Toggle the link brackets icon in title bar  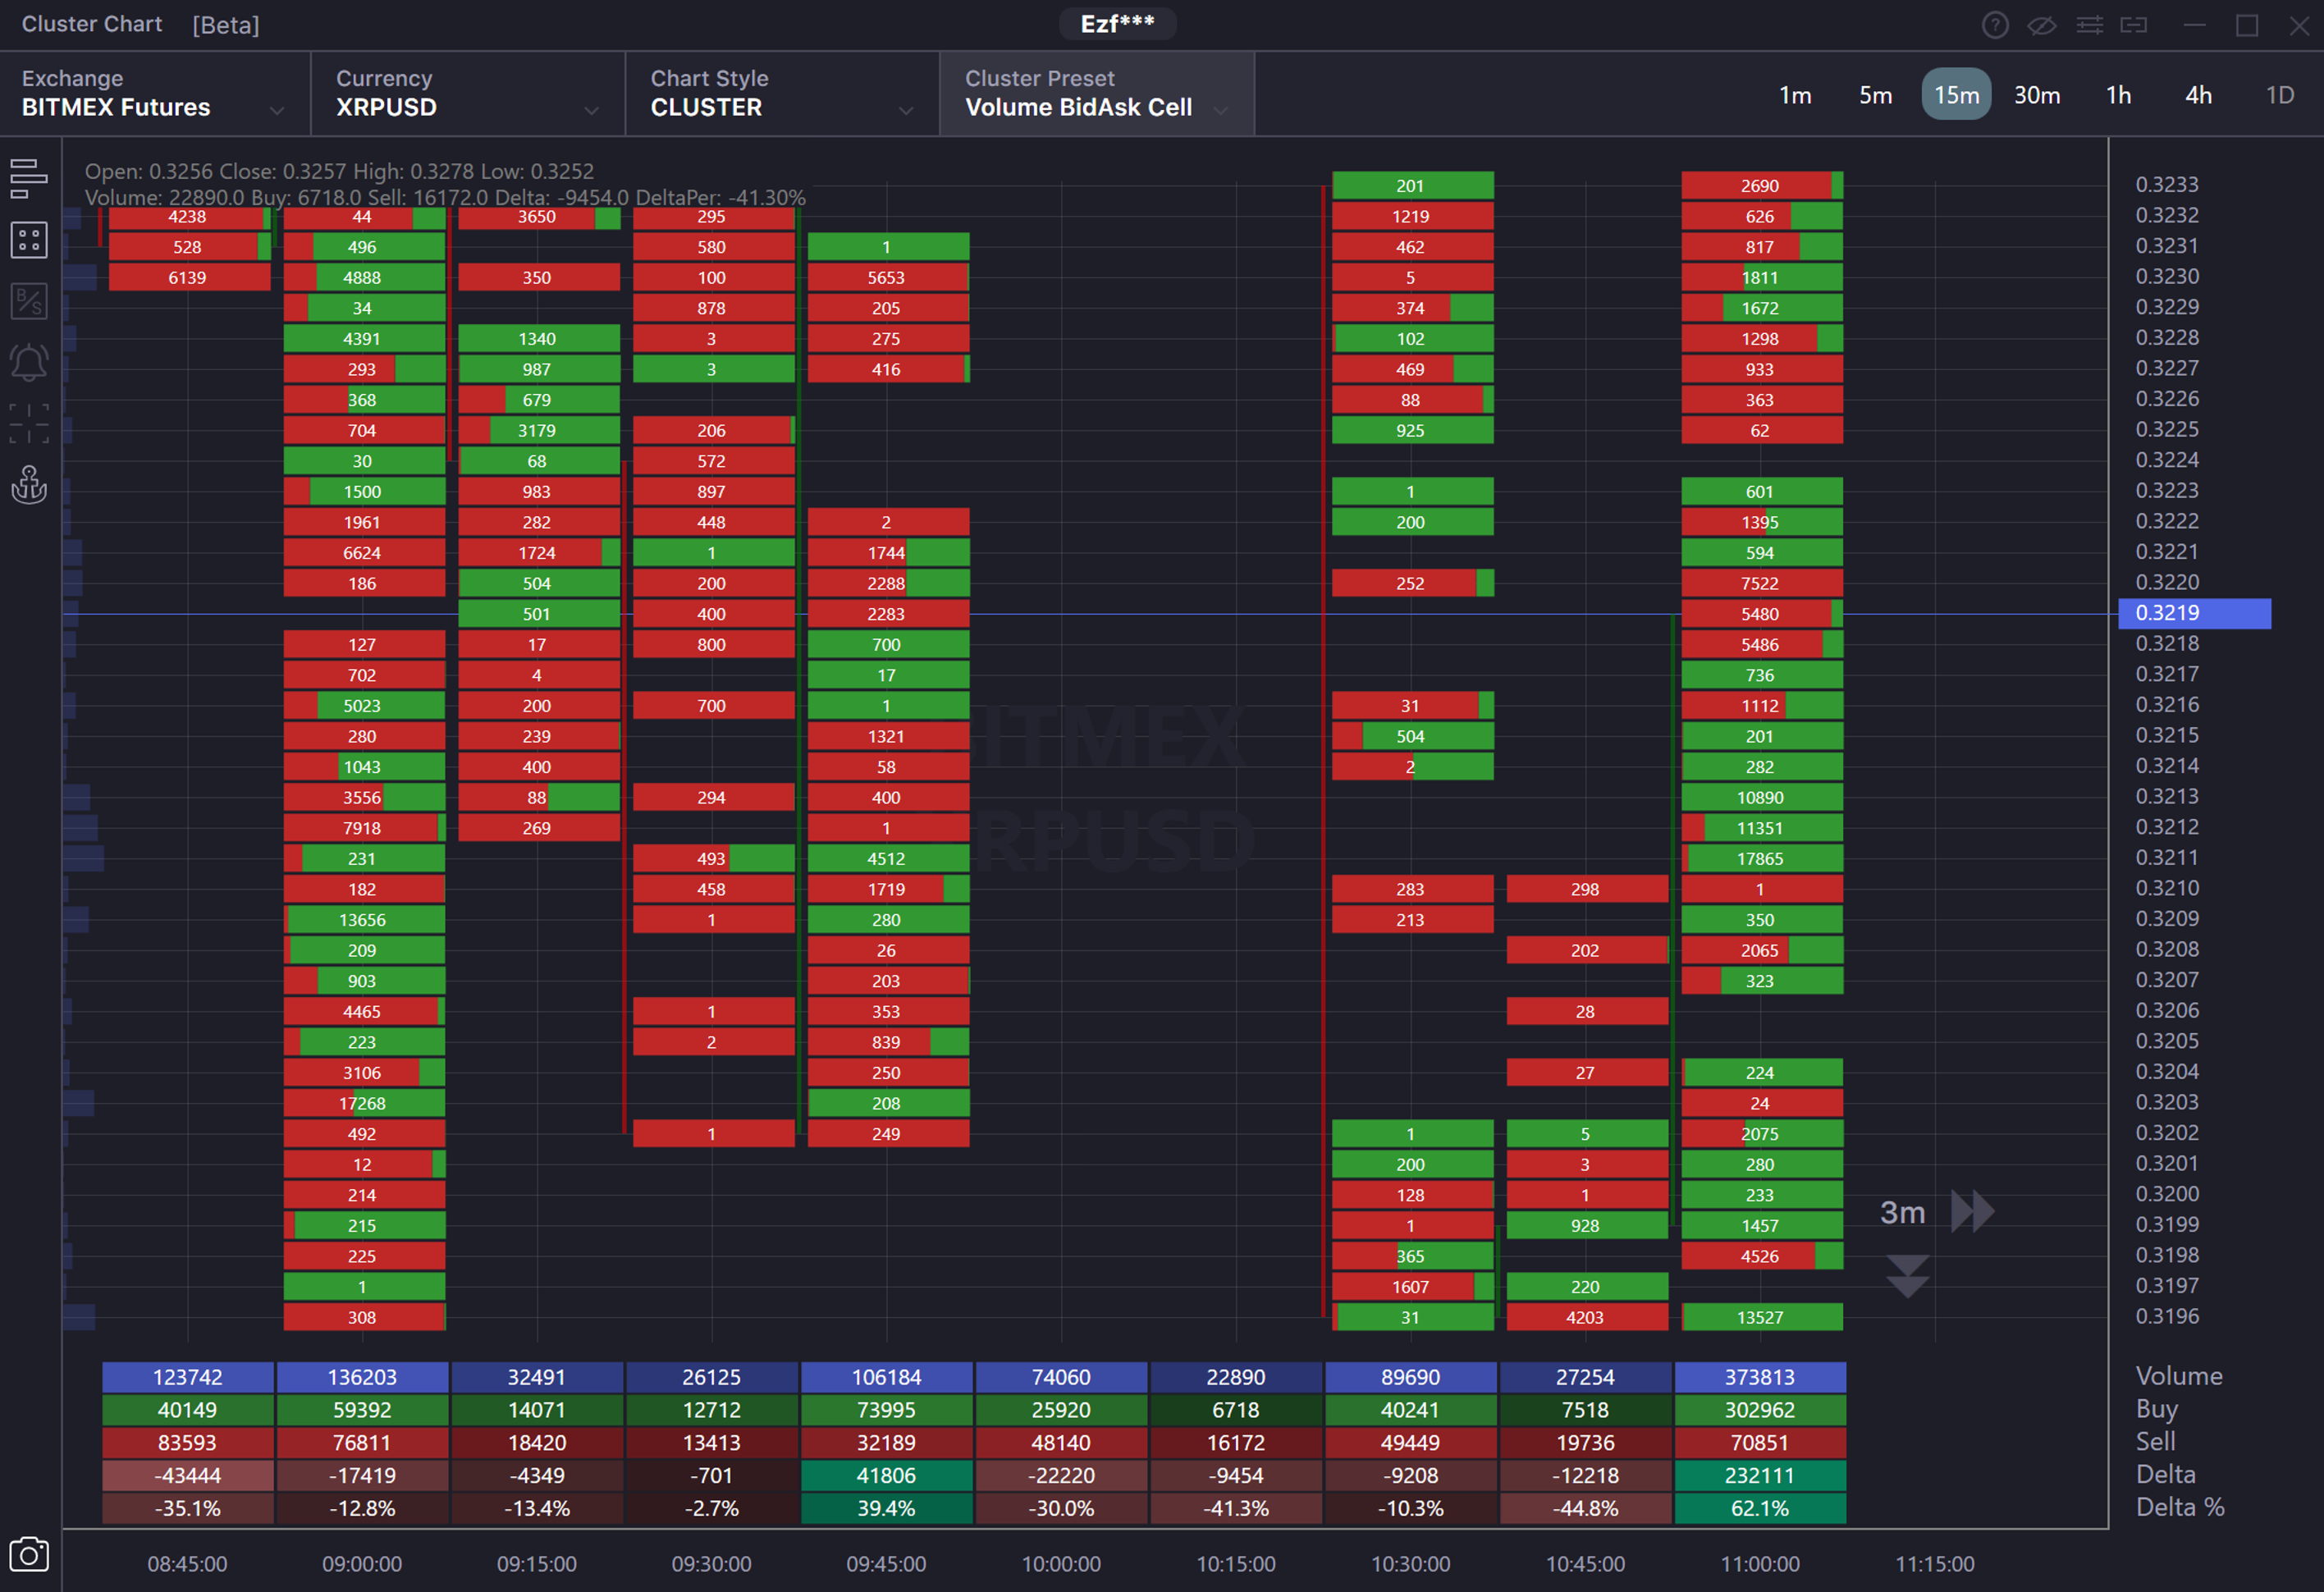coord(2133,25)
